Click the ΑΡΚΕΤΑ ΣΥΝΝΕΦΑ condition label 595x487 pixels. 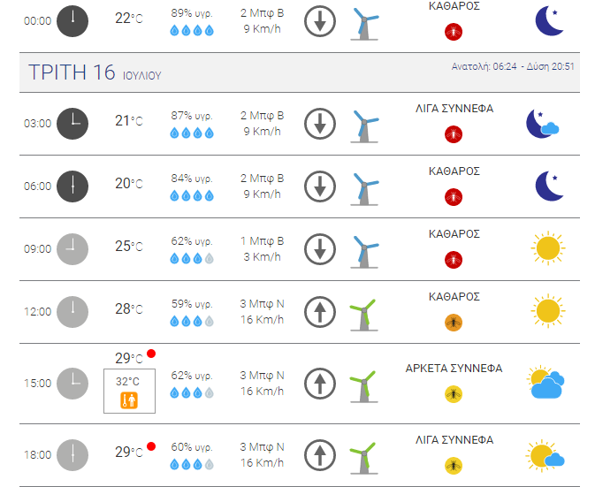click(x=454, y=369)
